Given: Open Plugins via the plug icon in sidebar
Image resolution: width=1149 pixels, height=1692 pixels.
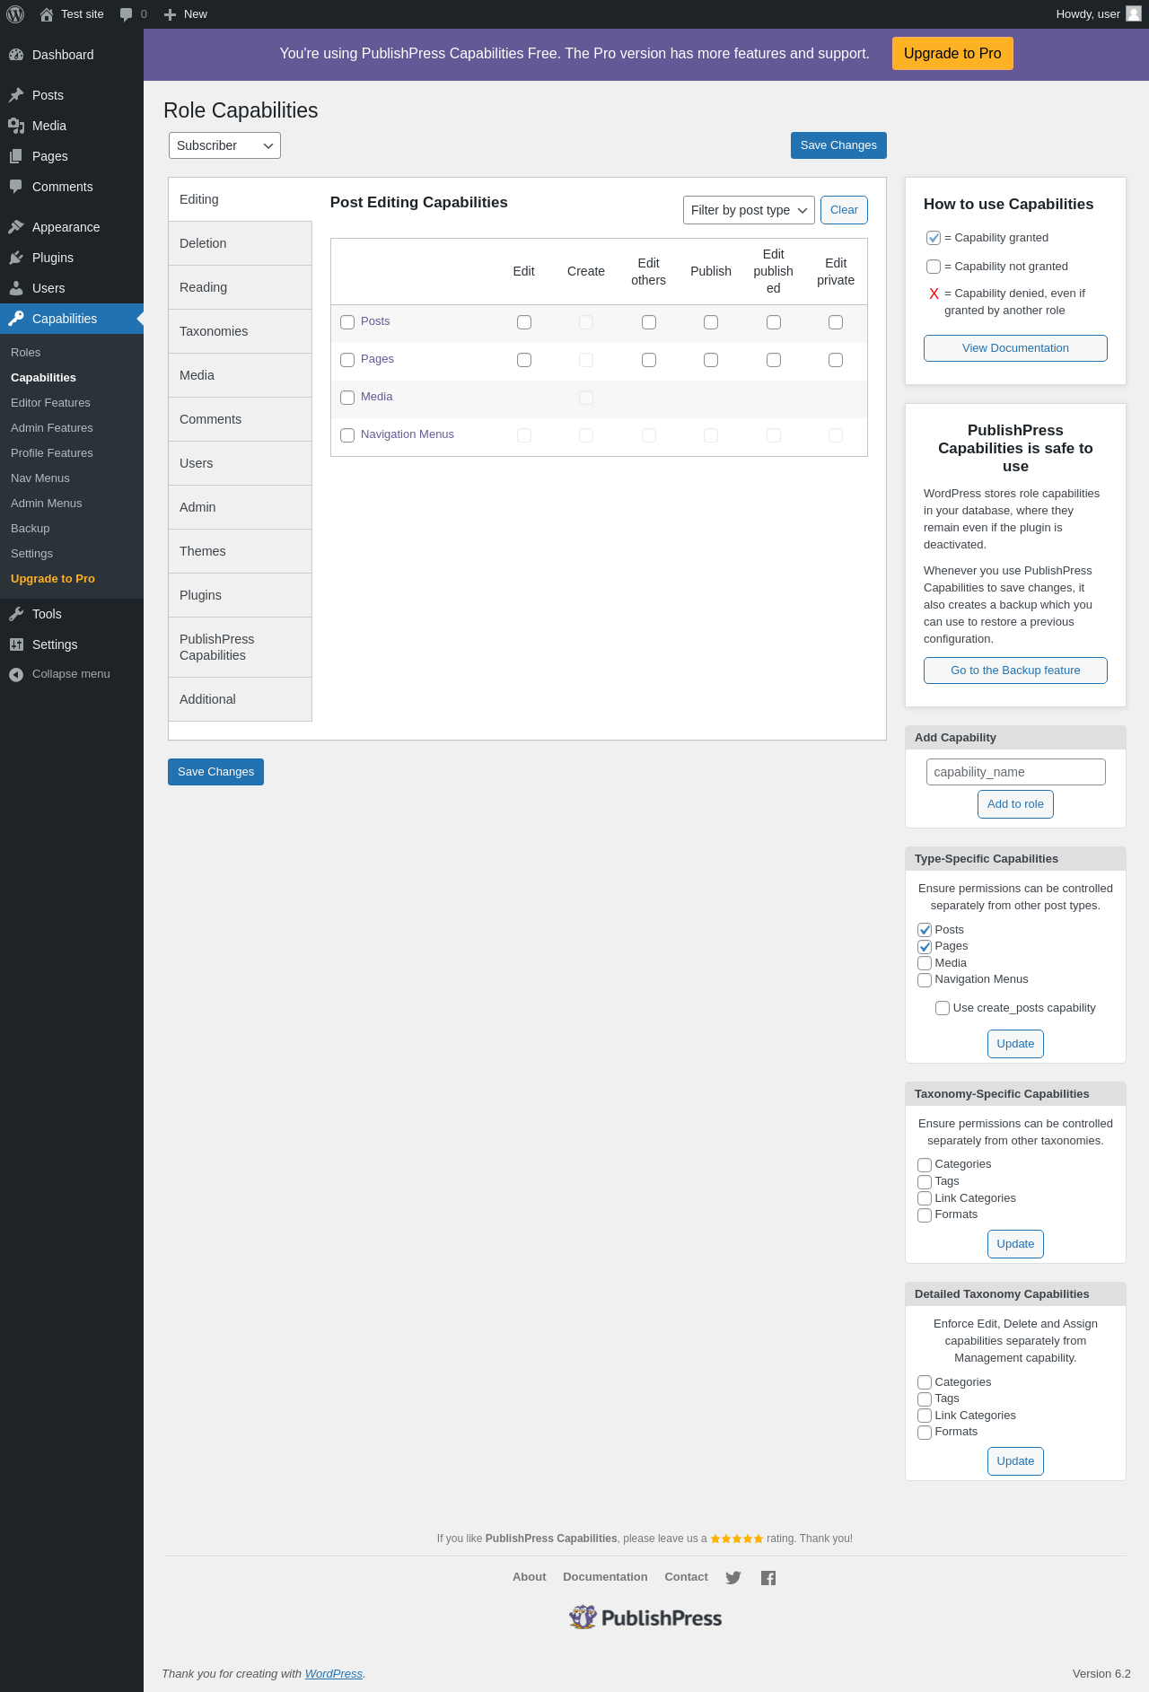Looking at the screenshot, I should pos(16,258).
